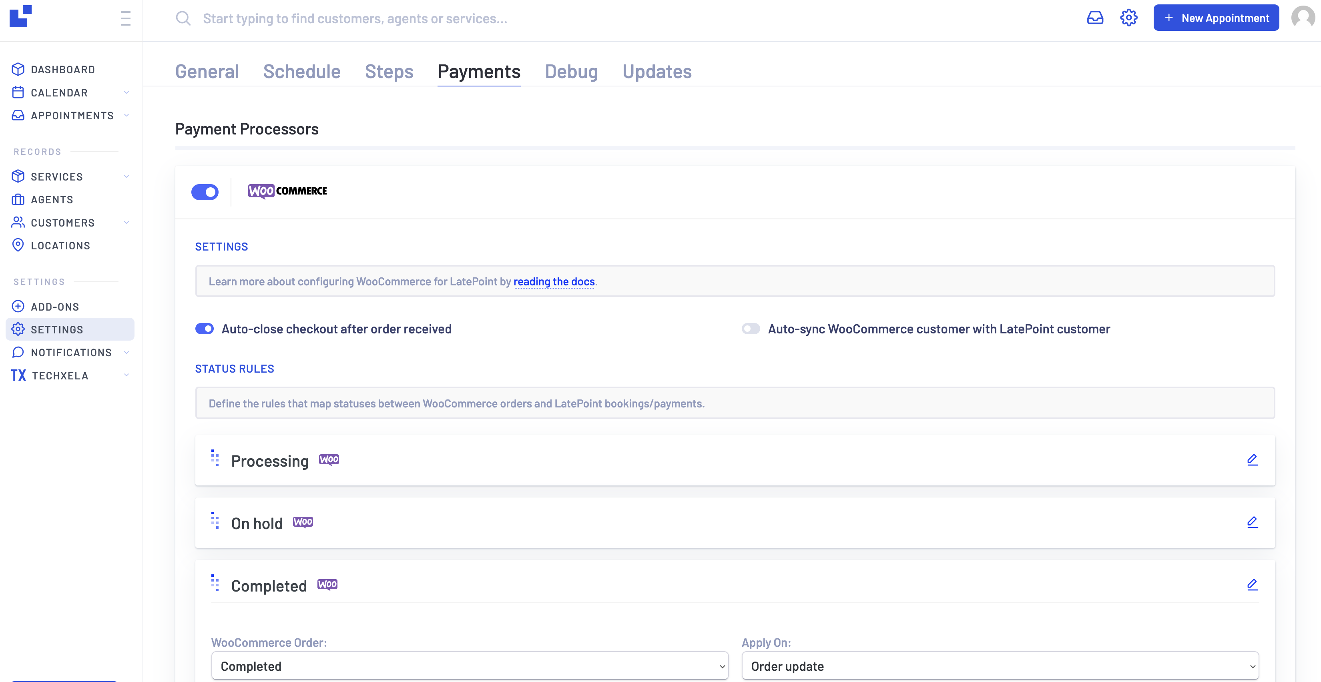This screenshot has height=682, width=1321.
Task: Expand the Notifications submenu chevron
Action: click(126, 352)
